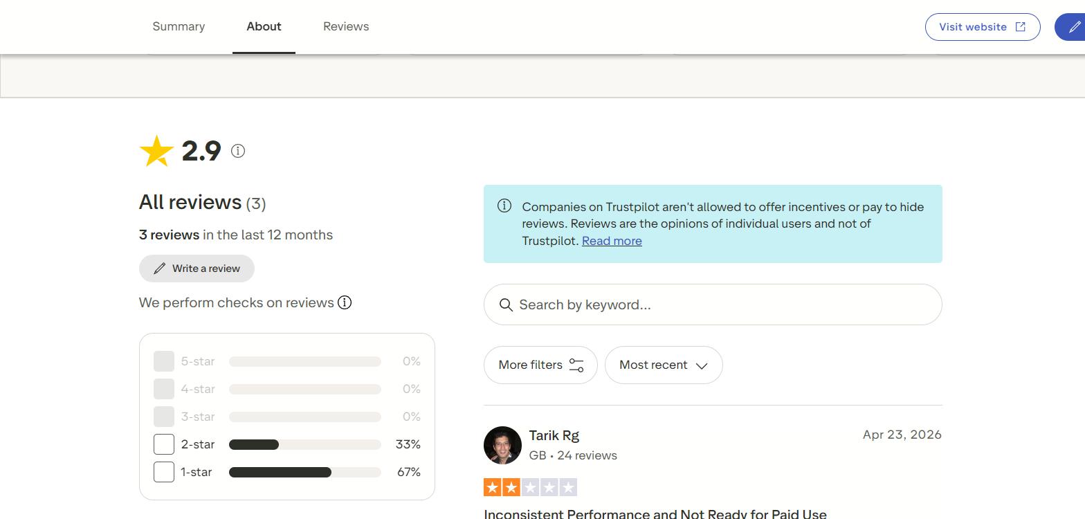Click the 3-star 0% progress bar
This screenshot has width=1085, height=519.
pyautogui.click(x=305, y=417)
